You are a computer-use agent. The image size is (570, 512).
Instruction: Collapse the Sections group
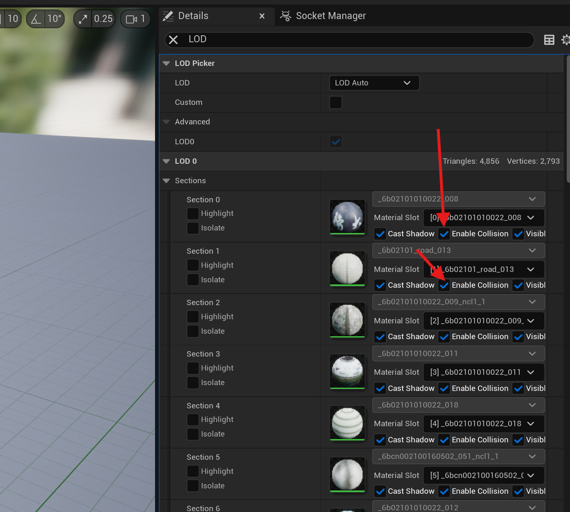(x=166, y=181)
